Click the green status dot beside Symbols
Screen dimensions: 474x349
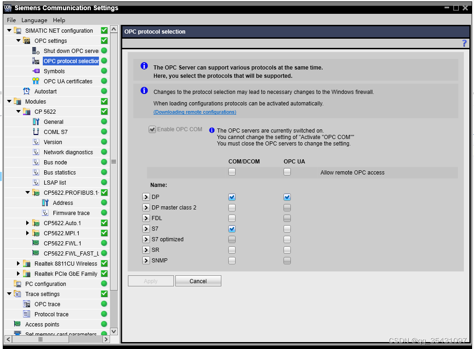(104, 71)
